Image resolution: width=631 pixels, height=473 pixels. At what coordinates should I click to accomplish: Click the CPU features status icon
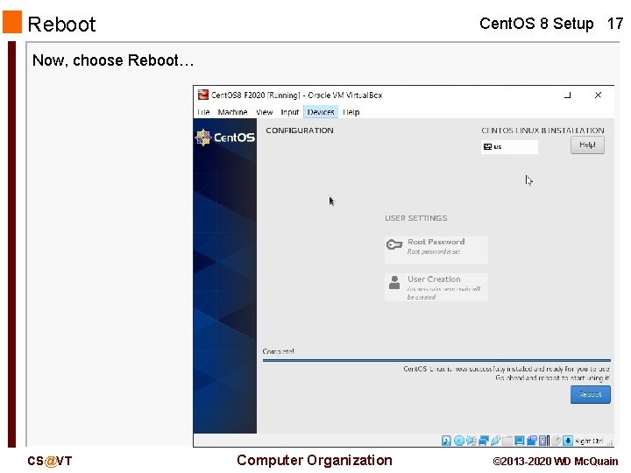coord(544,441)
